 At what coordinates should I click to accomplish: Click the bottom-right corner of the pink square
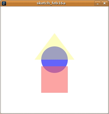pos(67,92)
